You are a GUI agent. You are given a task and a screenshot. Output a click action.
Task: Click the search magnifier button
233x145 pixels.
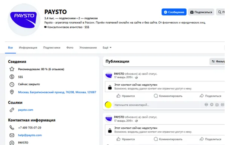click(x=220, y=12)
